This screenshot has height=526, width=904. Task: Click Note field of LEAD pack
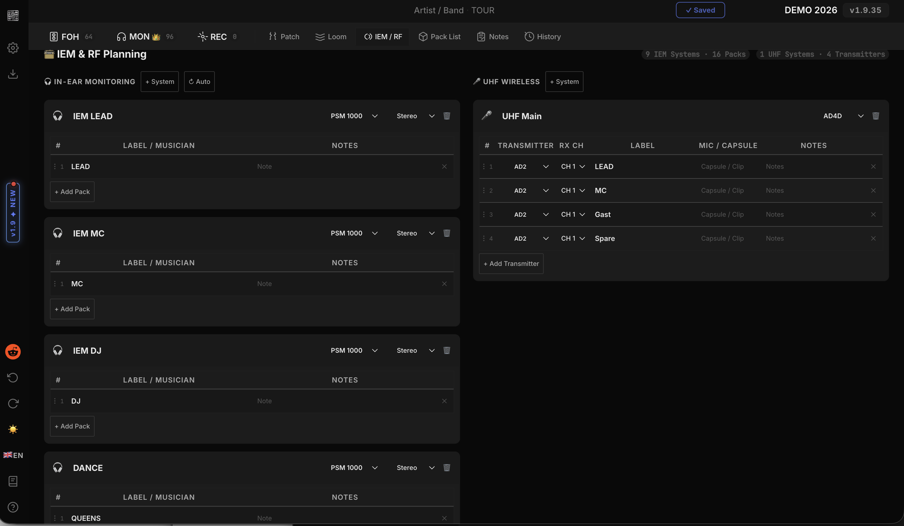tap(344, 166)
